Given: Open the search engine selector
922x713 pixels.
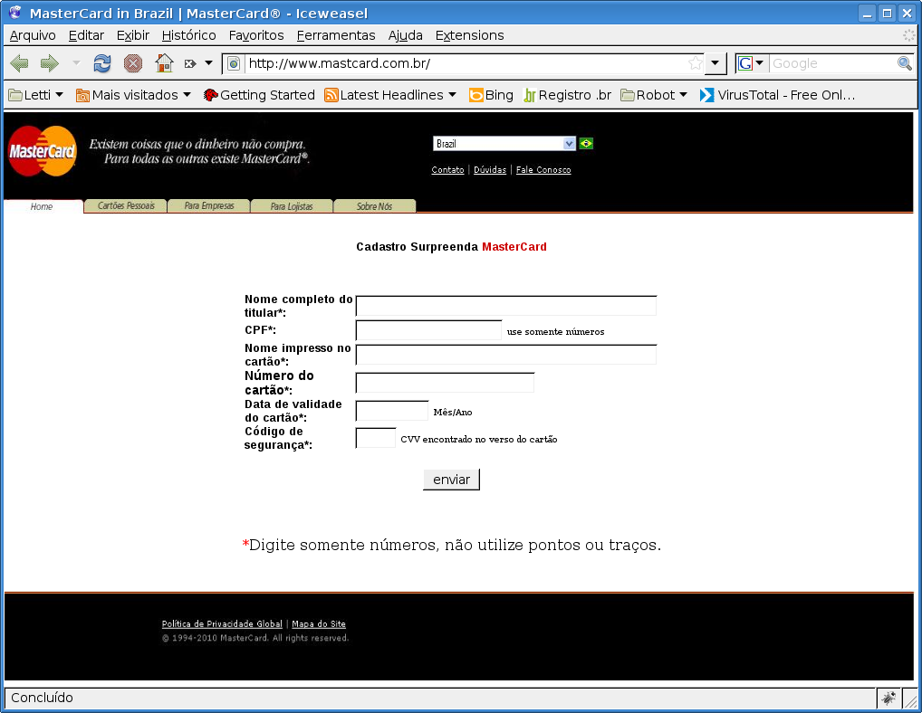Looking at the screenshot, I should click(751, 62).
